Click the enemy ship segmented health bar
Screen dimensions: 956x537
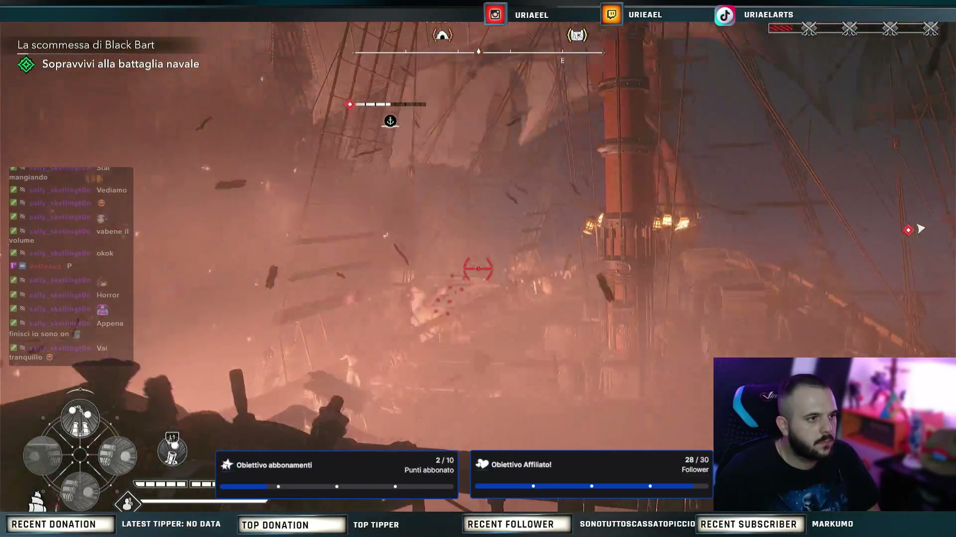(390, 104)
